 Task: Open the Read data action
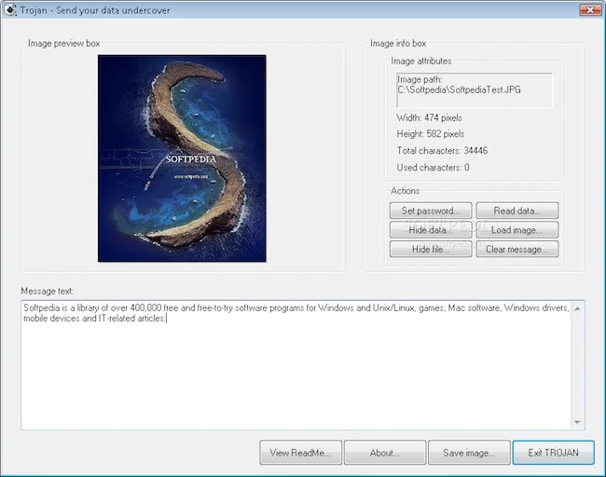(517, 211)
